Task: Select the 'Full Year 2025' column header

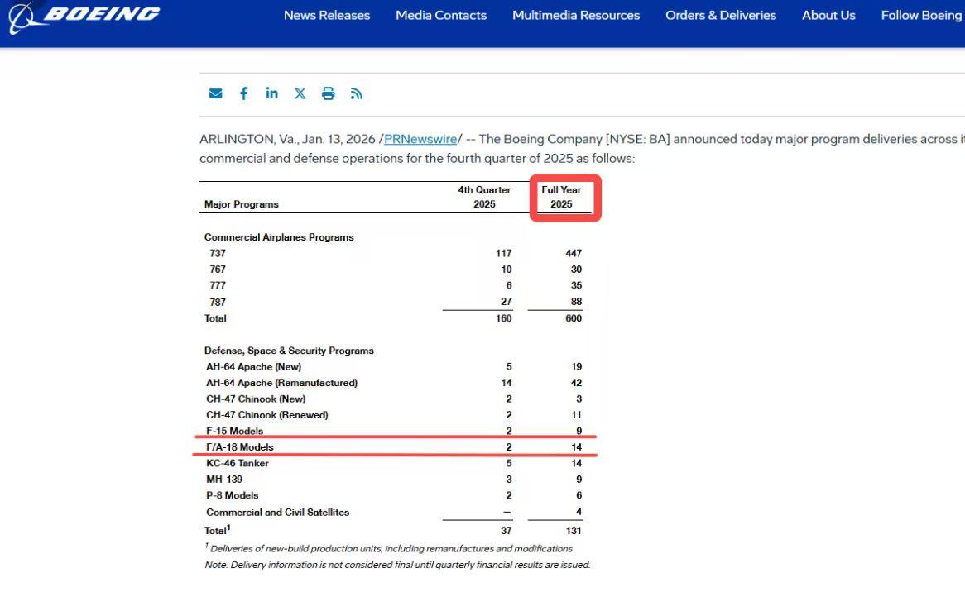Action: (561, 197)
